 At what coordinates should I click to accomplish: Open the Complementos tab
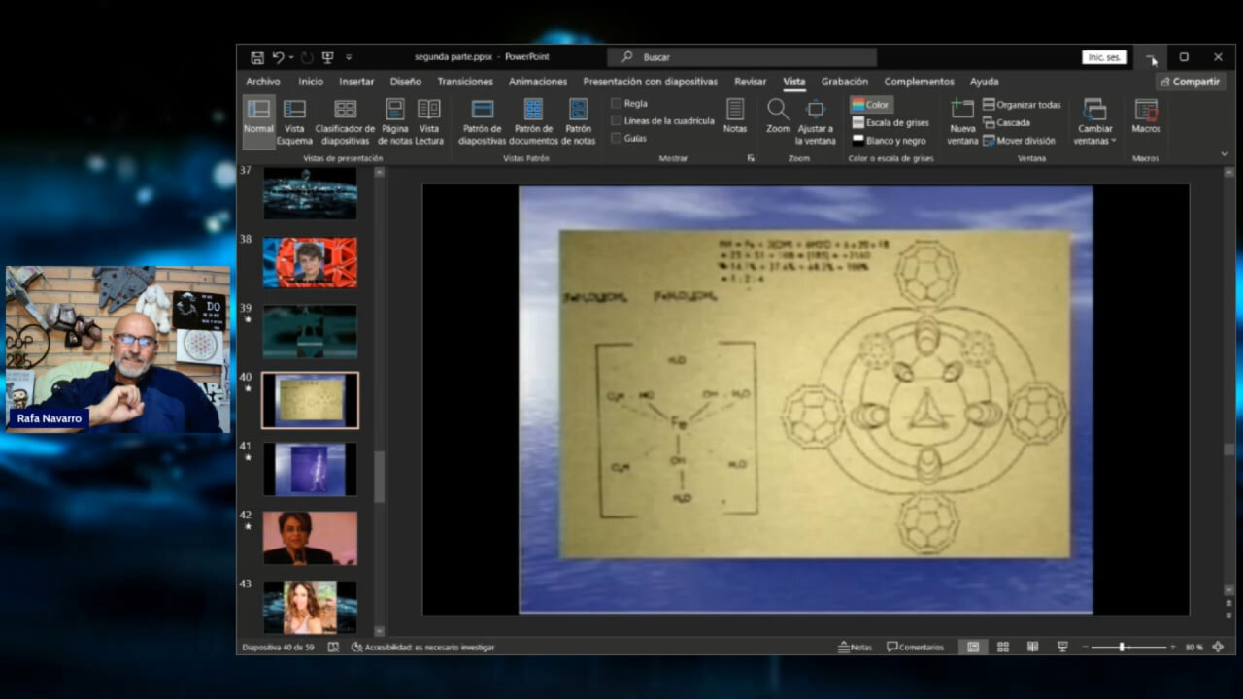[x=919, y=82]
